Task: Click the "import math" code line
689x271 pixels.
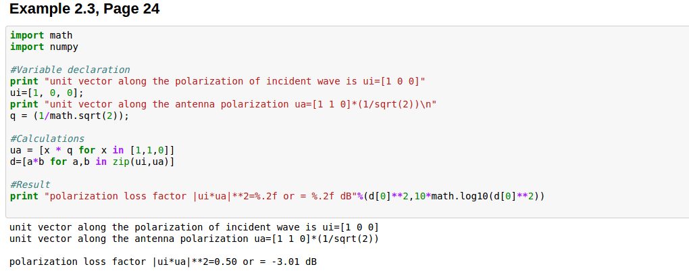Action: pyautogui.click(x=41, y=35)
